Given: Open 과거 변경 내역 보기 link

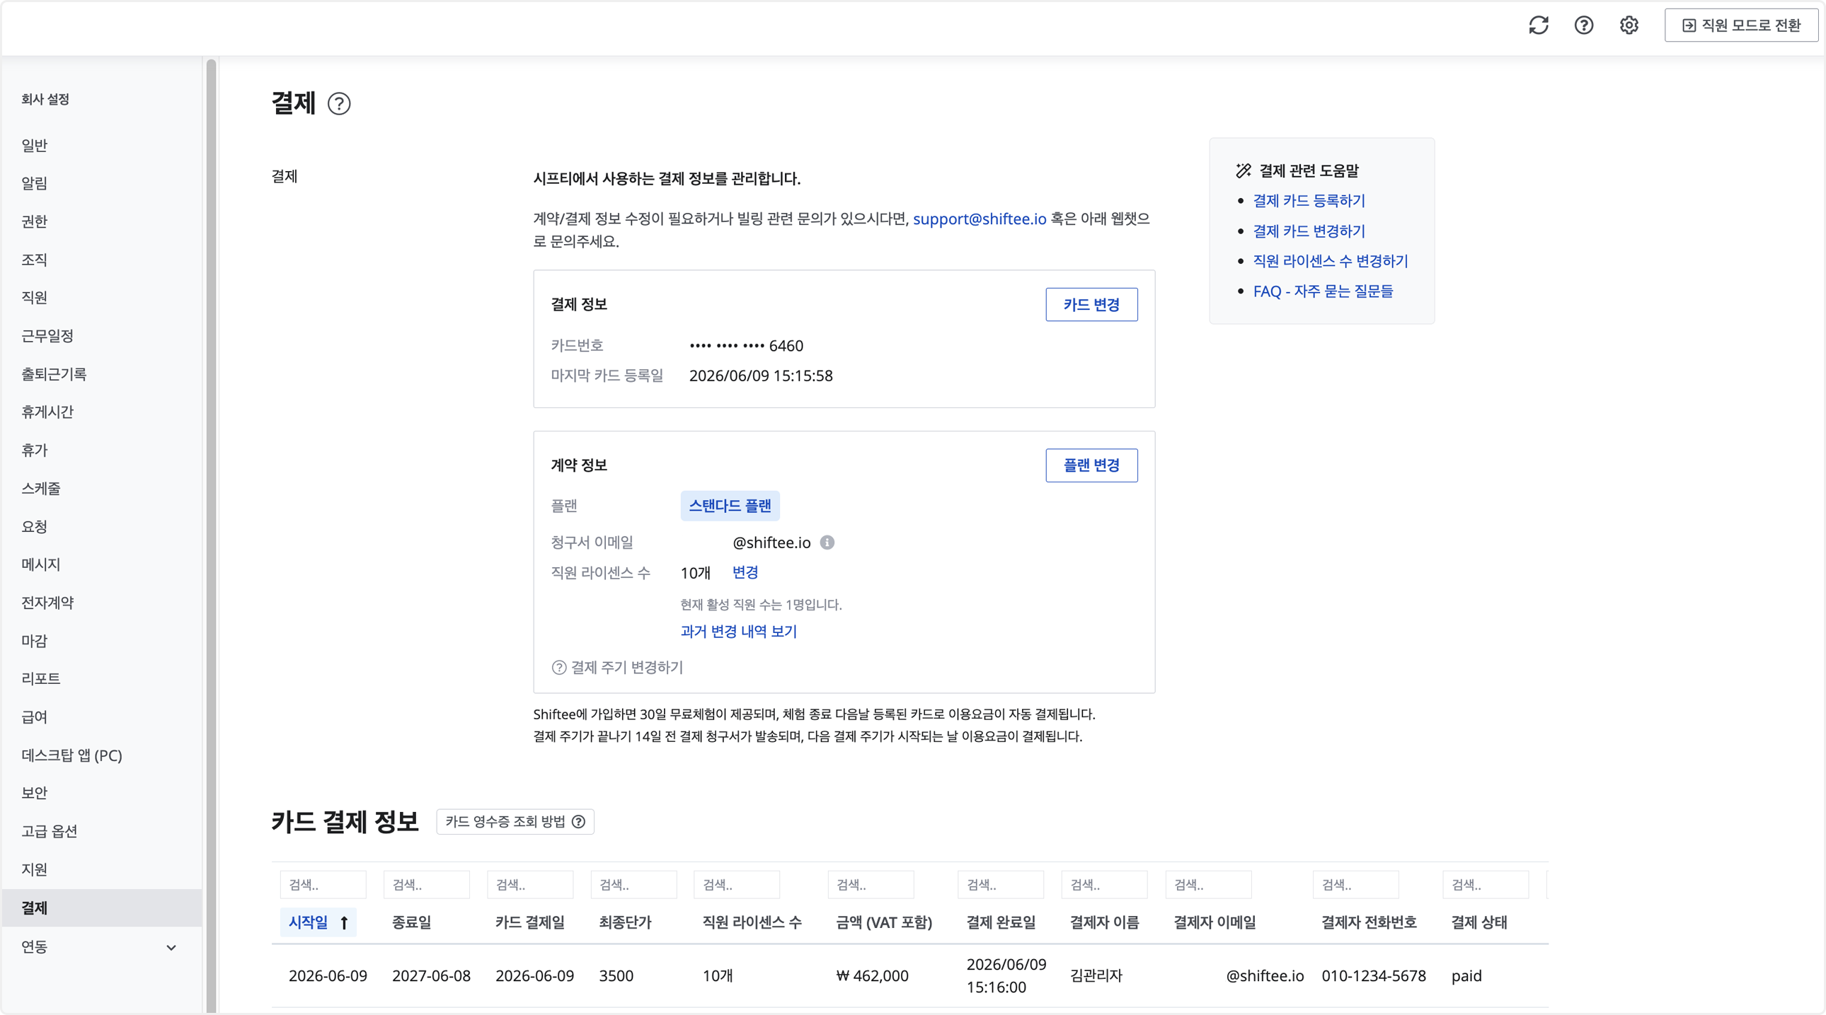Looking at the screenshot, I should [x=739, y=632].
